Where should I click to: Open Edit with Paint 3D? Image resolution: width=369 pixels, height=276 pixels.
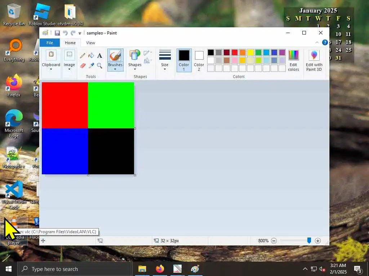314,60
